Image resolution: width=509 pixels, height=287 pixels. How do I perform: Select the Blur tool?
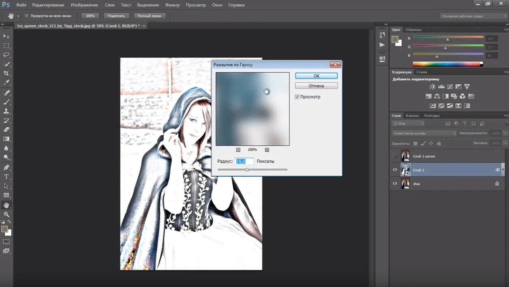[6, 148]
